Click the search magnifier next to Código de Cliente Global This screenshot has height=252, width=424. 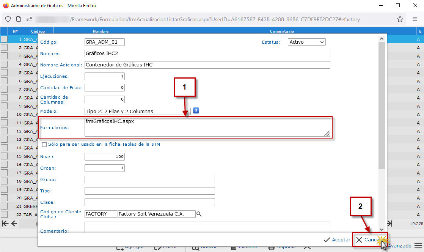click(199, 214)
